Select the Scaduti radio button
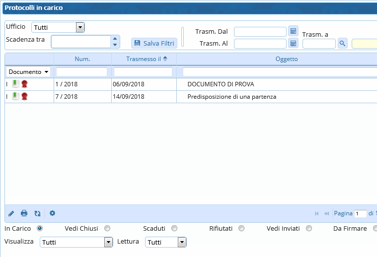 pos(174,228)
